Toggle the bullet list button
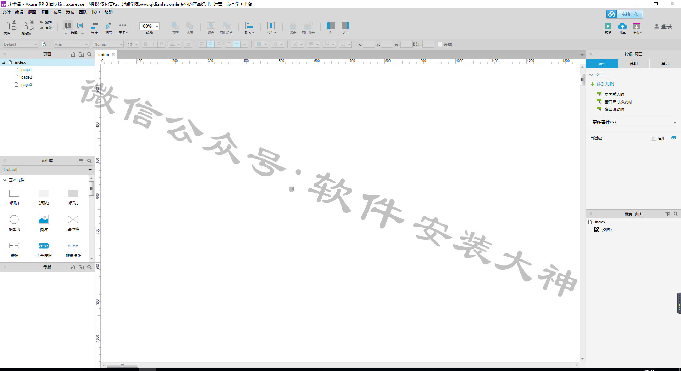The image size is (681, 371). click(188, 44)
